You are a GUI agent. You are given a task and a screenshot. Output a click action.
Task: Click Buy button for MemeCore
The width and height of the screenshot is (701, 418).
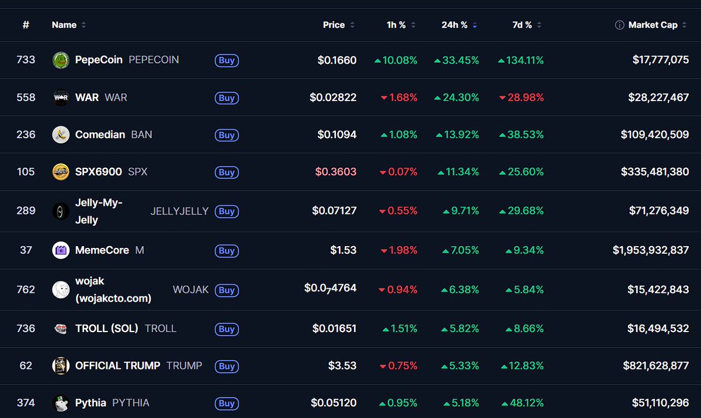[x=227, y=251]
